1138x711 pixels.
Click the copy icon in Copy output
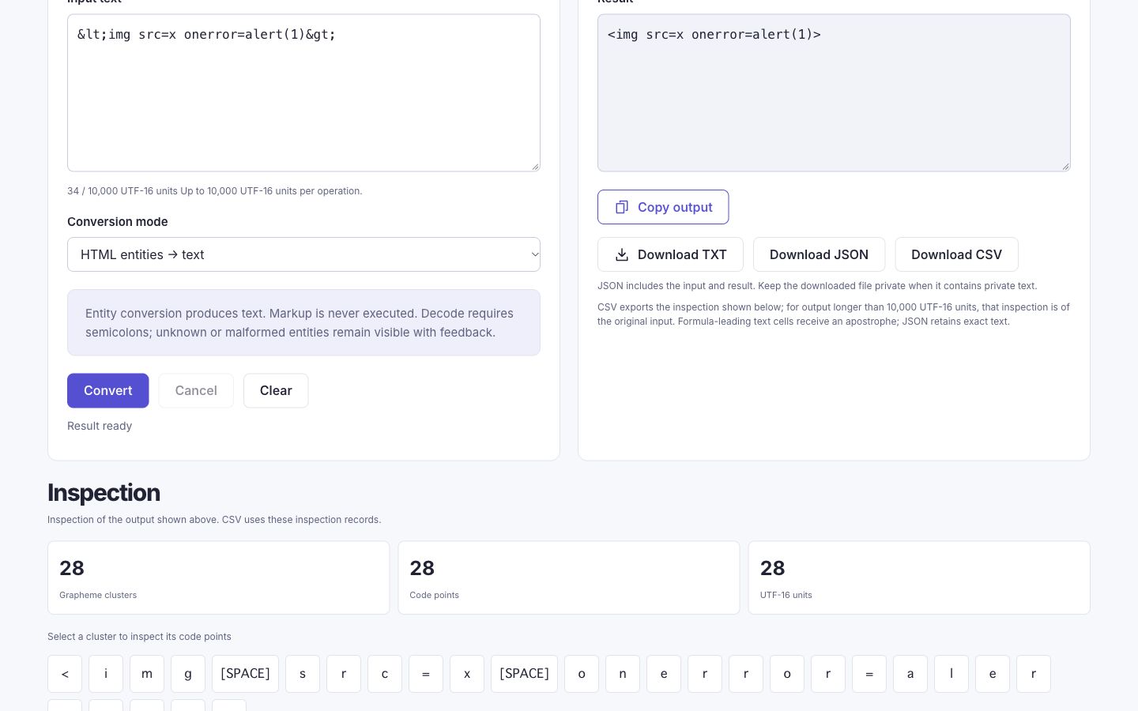(x=622, y=207)
